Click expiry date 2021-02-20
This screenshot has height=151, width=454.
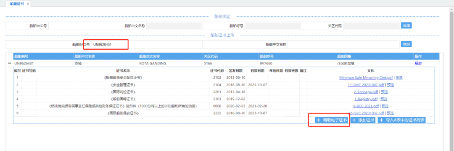tap(258, 106)
